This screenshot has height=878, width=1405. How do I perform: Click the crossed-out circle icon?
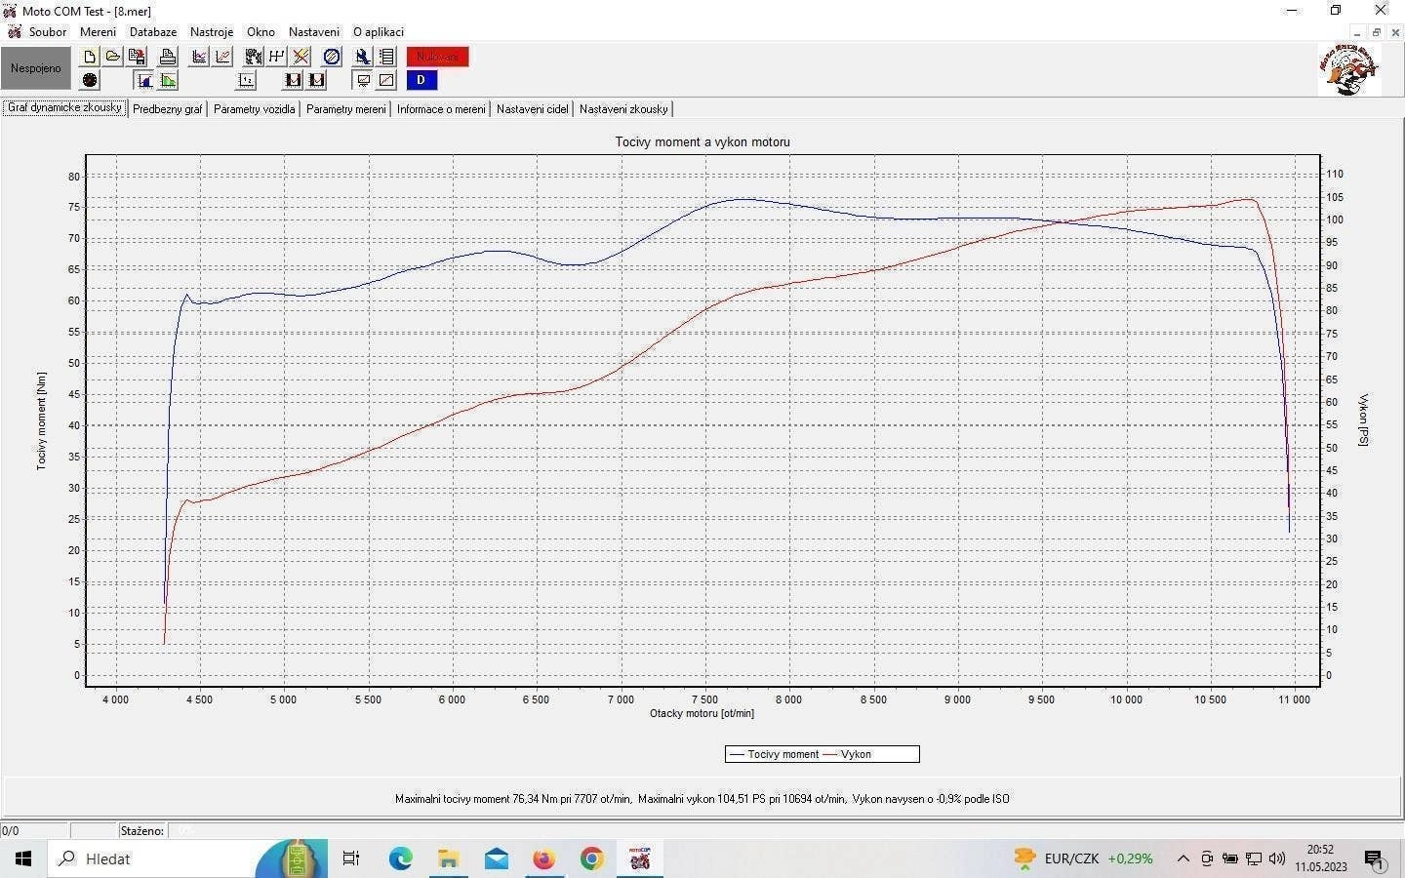pyautogui.click(x=332, y=57)
